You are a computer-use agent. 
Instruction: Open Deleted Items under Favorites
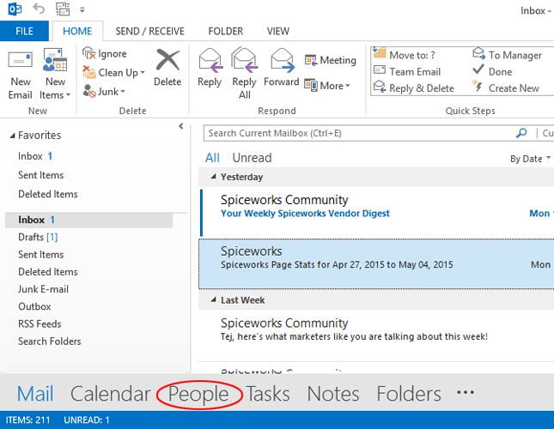tap(48, 194)
